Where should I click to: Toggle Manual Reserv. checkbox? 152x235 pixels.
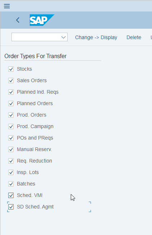point(11,149)
